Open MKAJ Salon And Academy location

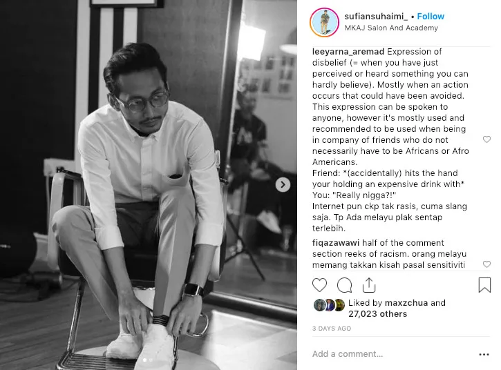(x=391, y=28)
